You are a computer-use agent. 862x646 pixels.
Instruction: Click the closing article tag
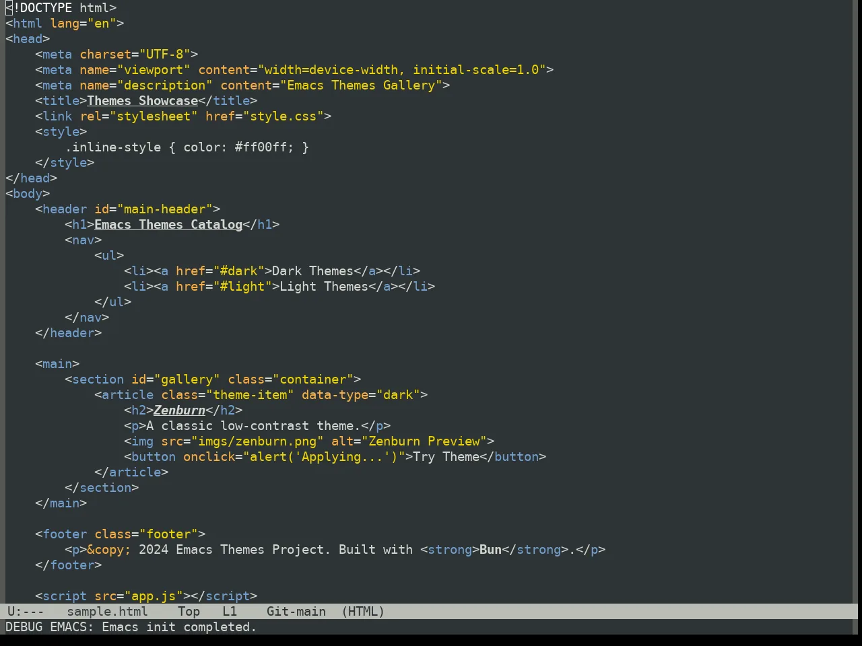[x=131, y=472]
